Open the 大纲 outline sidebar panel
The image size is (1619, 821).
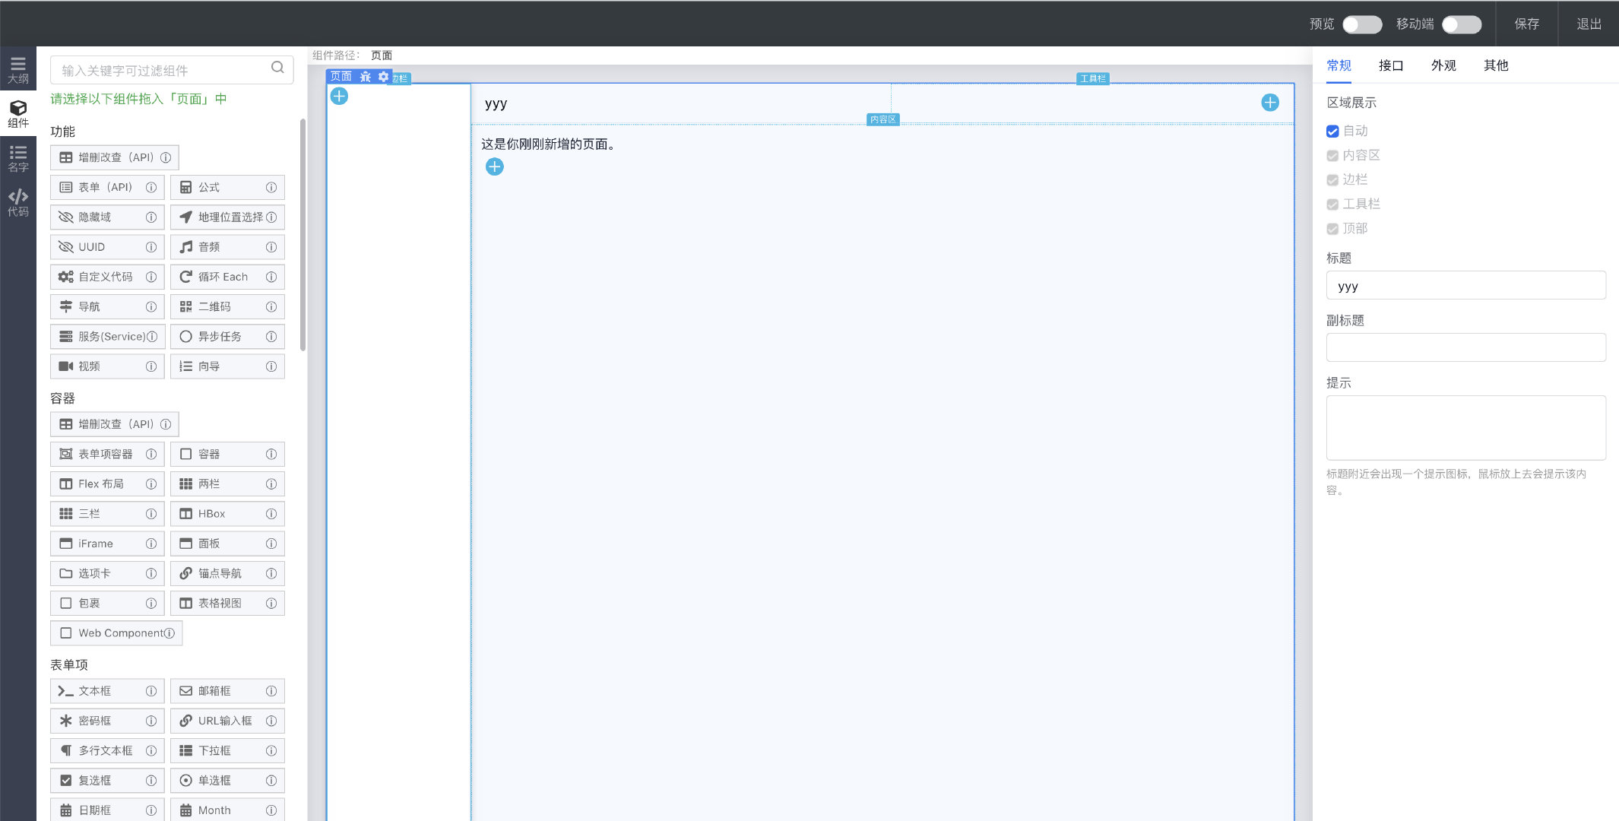[x=18, y=69]
